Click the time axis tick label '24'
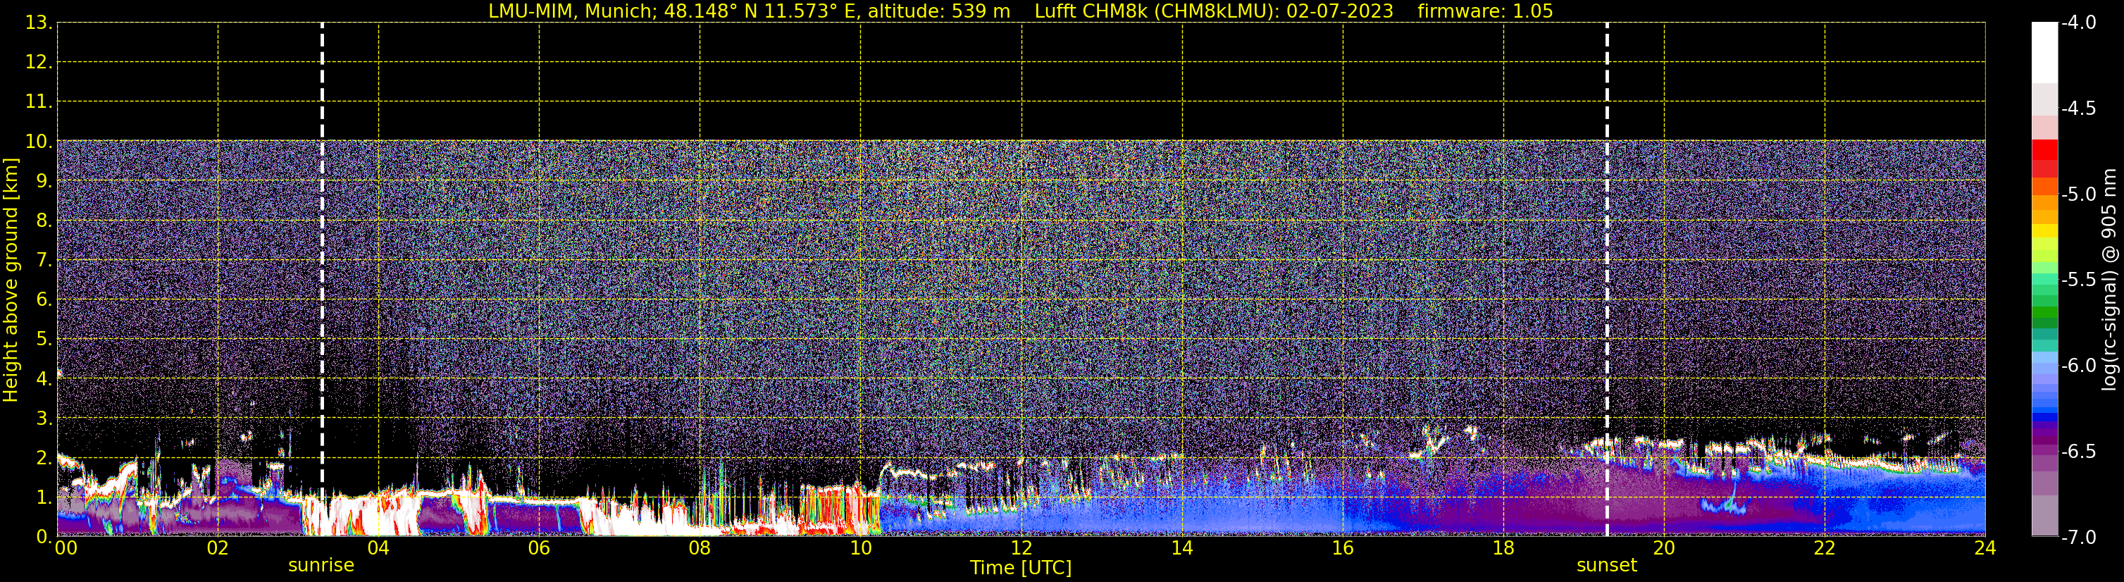 [x=1985, y=548]
